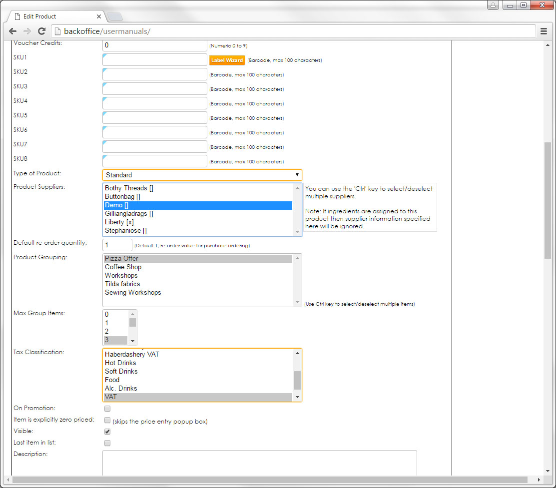This screenshot has height=488, width=556.
Task: Focus the Default re-order quantity field
Action: (117, 245)
